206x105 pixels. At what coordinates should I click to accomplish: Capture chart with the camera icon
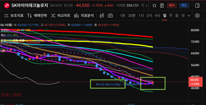tap(110, 16)
